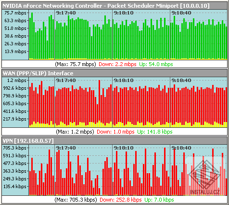Click the 1.2 mbps scale label

coord(17,81)
